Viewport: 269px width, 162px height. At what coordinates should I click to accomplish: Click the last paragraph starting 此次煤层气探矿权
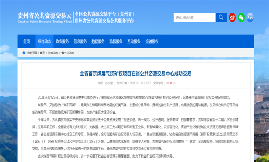point(106,156)
